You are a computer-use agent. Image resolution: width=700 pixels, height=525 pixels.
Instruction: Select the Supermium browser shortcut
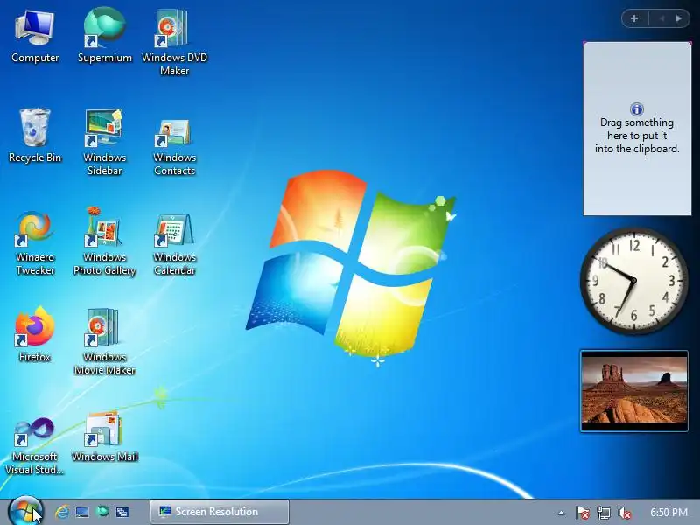click(x=105, y=37)
